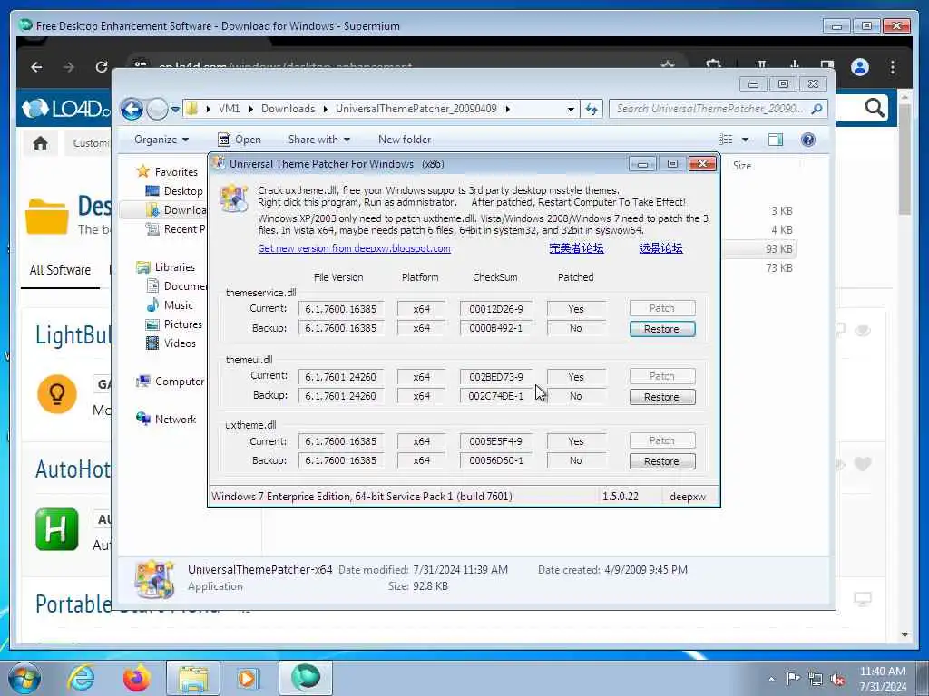Viewport: 929px width, 696px height.
Task: Open Explorer help icon
Action: 808,140
